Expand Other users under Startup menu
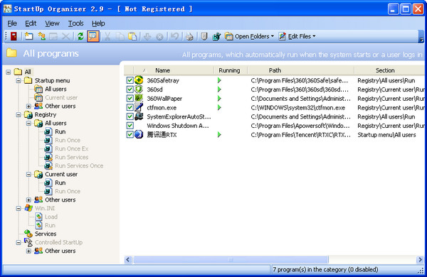The height and width of the screenshot is (277, 427). [28, 106]
